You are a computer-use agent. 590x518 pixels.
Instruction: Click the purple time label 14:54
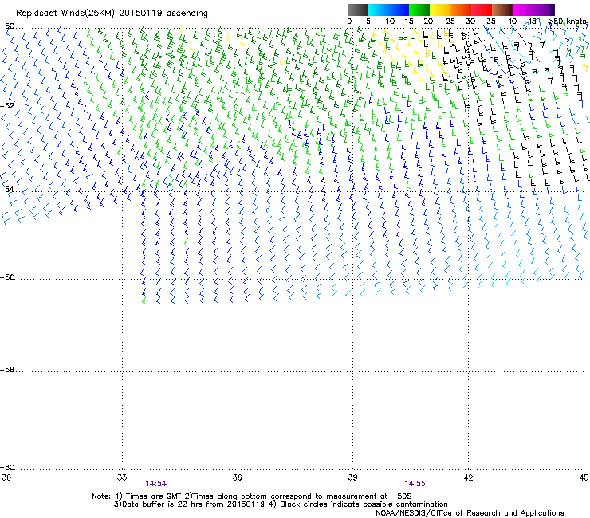click(x=156, y=484)
